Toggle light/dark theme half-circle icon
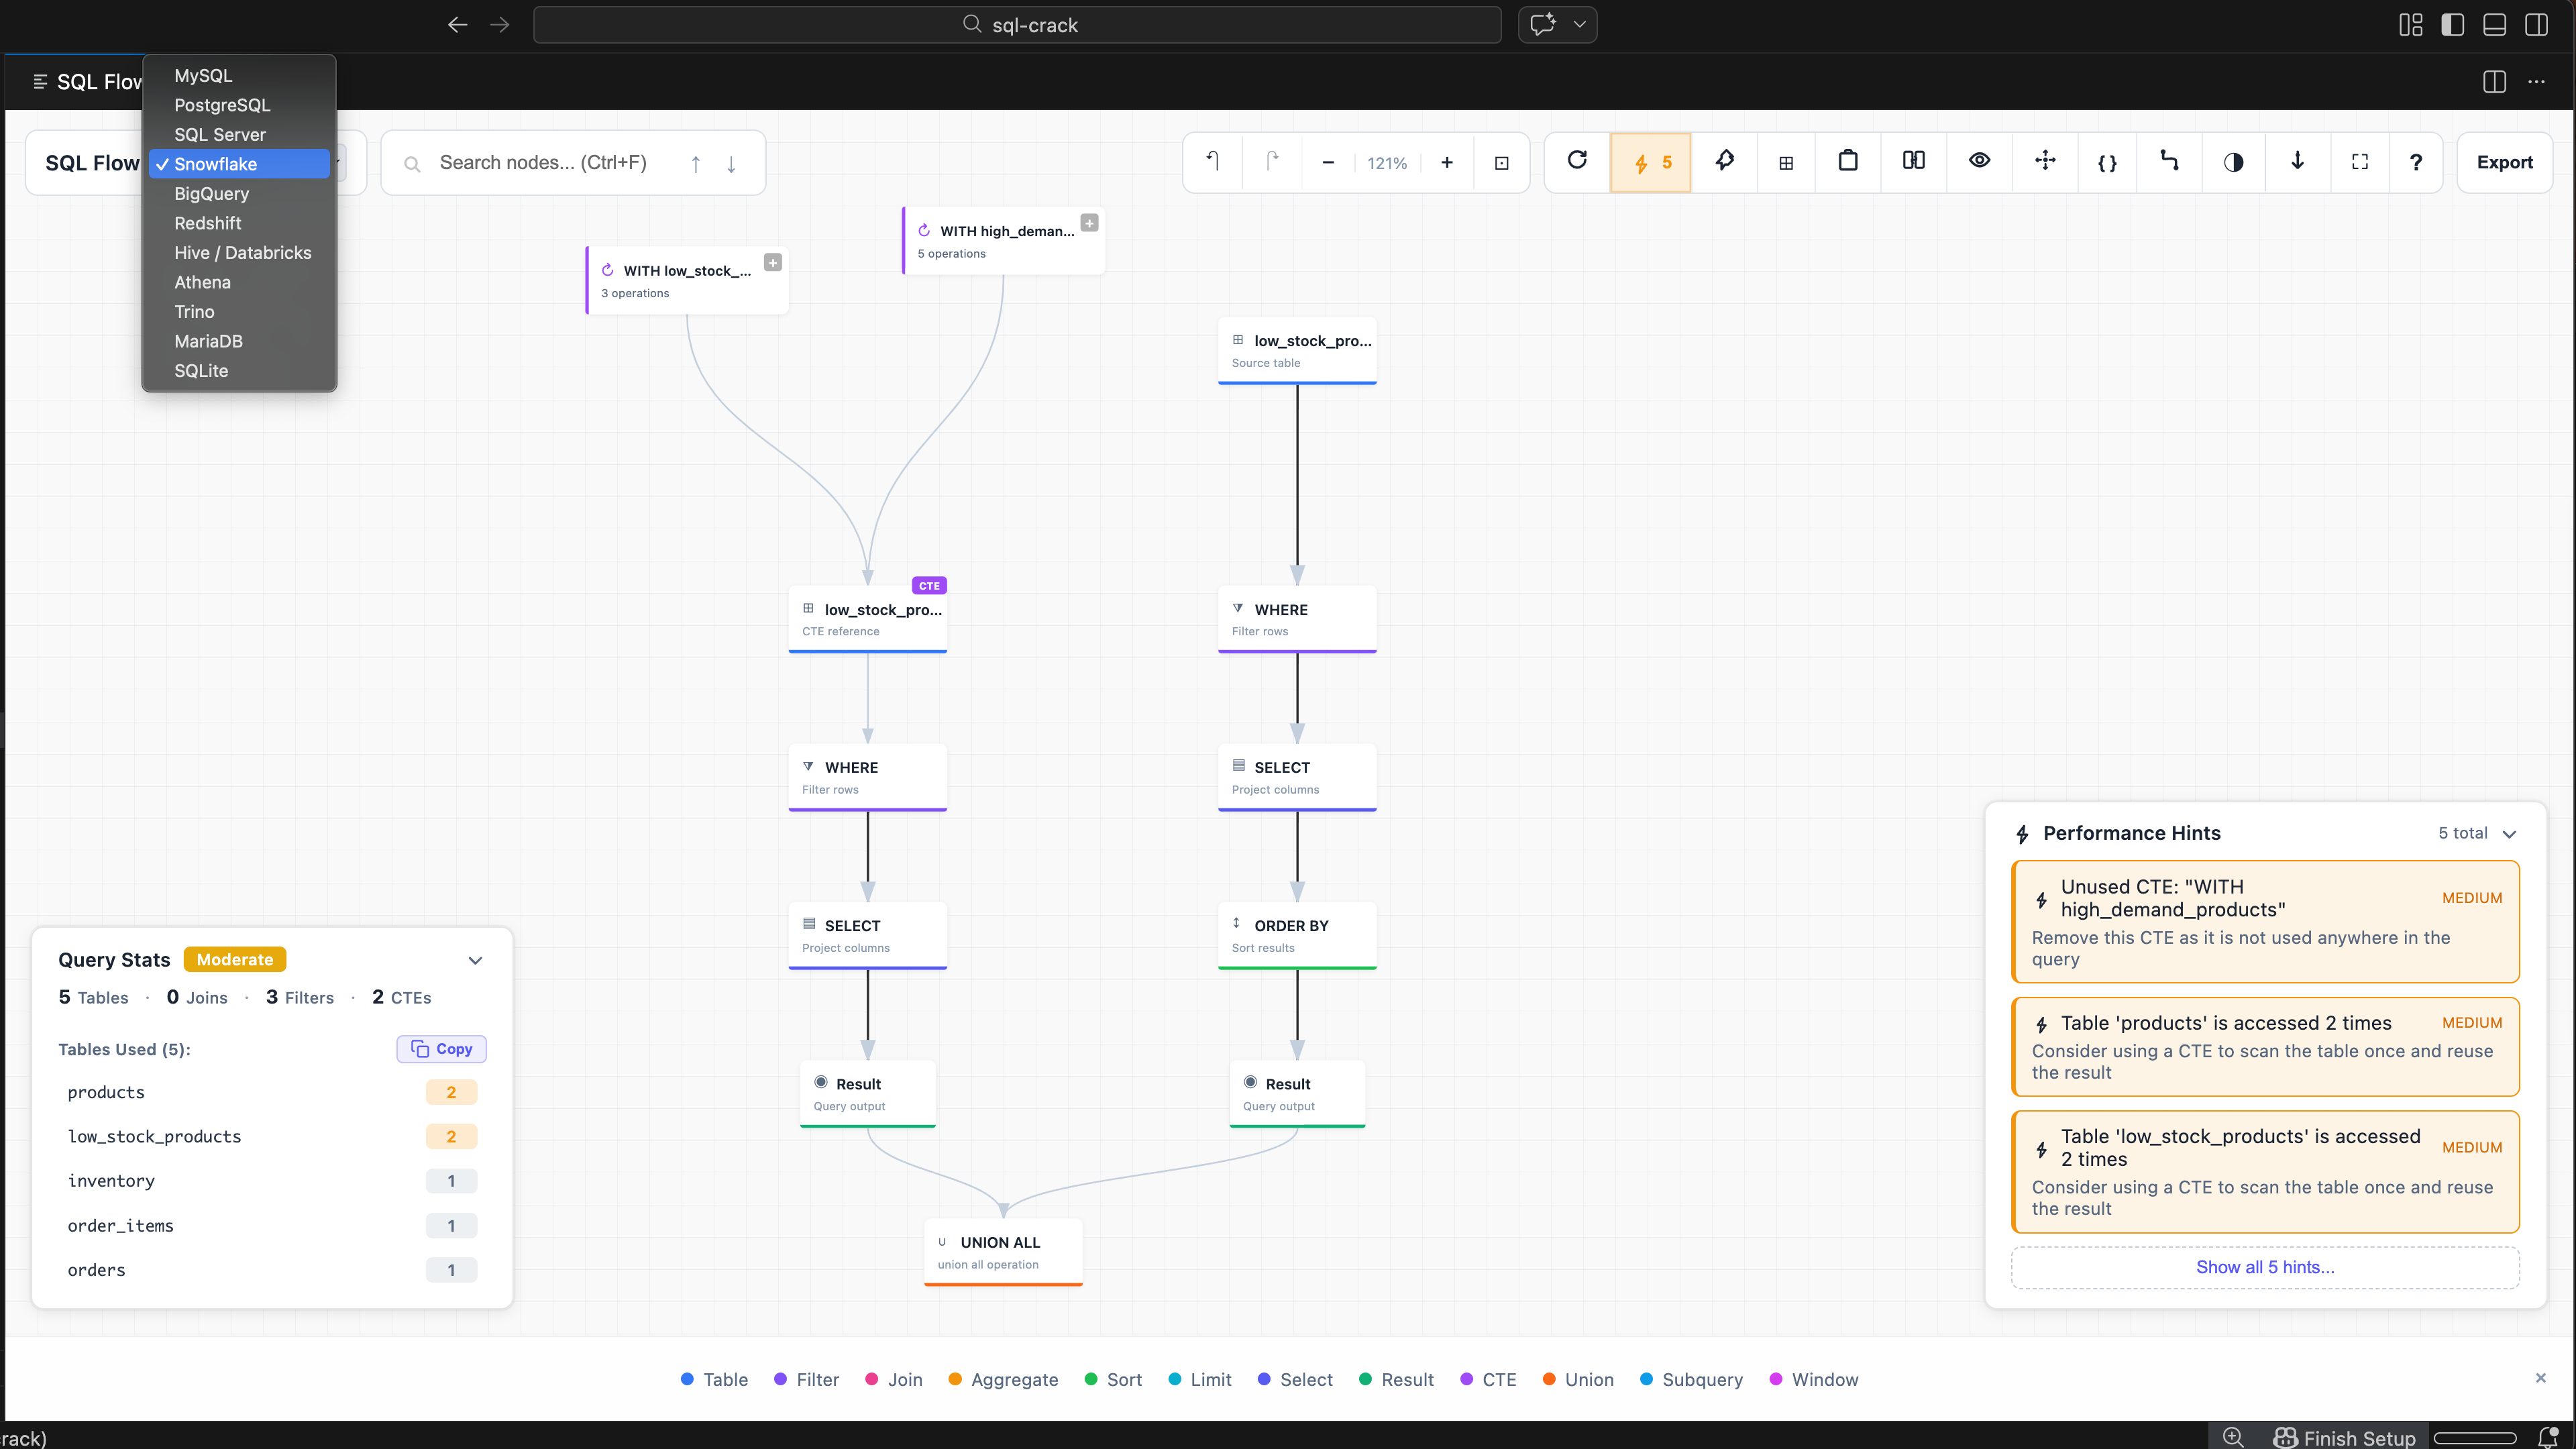The height and width of the screenshot is (1449, 2576). (x=2233, y=162)
